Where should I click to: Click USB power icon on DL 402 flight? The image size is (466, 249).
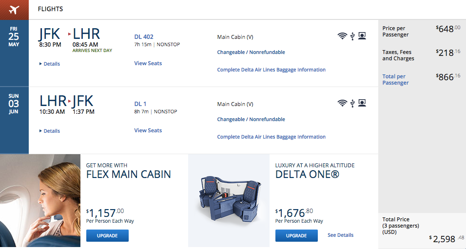(352, 36)
